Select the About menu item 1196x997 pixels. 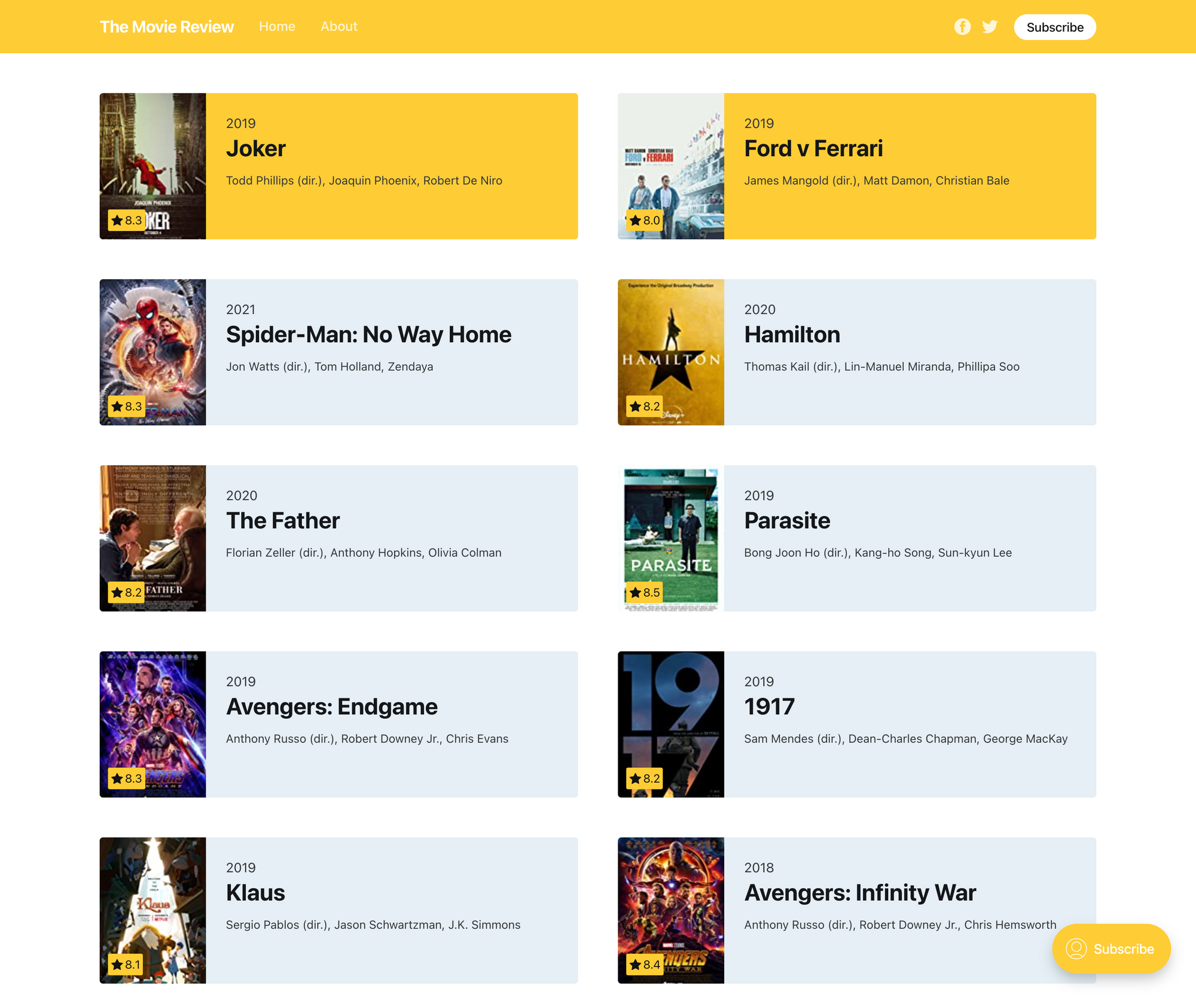tap(338, 27)
